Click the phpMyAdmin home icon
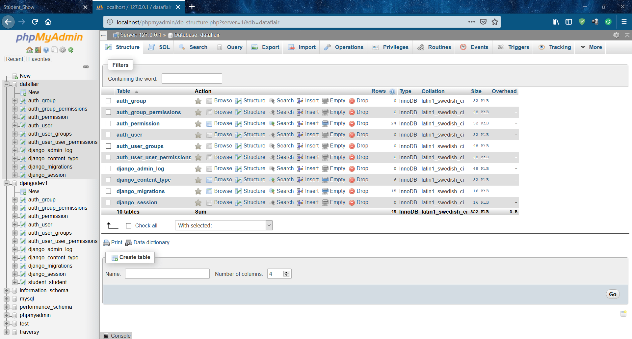 pos(29,50)
